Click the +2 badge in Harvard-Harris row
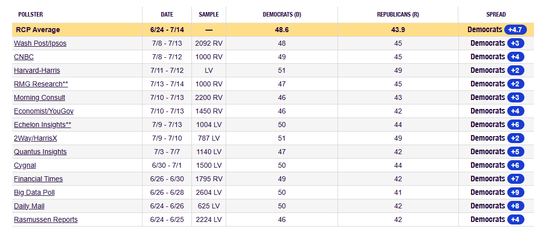This screenshot has height=232, width=540. (x=515, y=70)
